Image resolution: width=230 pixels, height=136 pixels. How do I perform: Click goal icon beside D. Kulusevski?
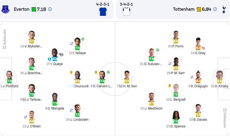coord(158,50)
